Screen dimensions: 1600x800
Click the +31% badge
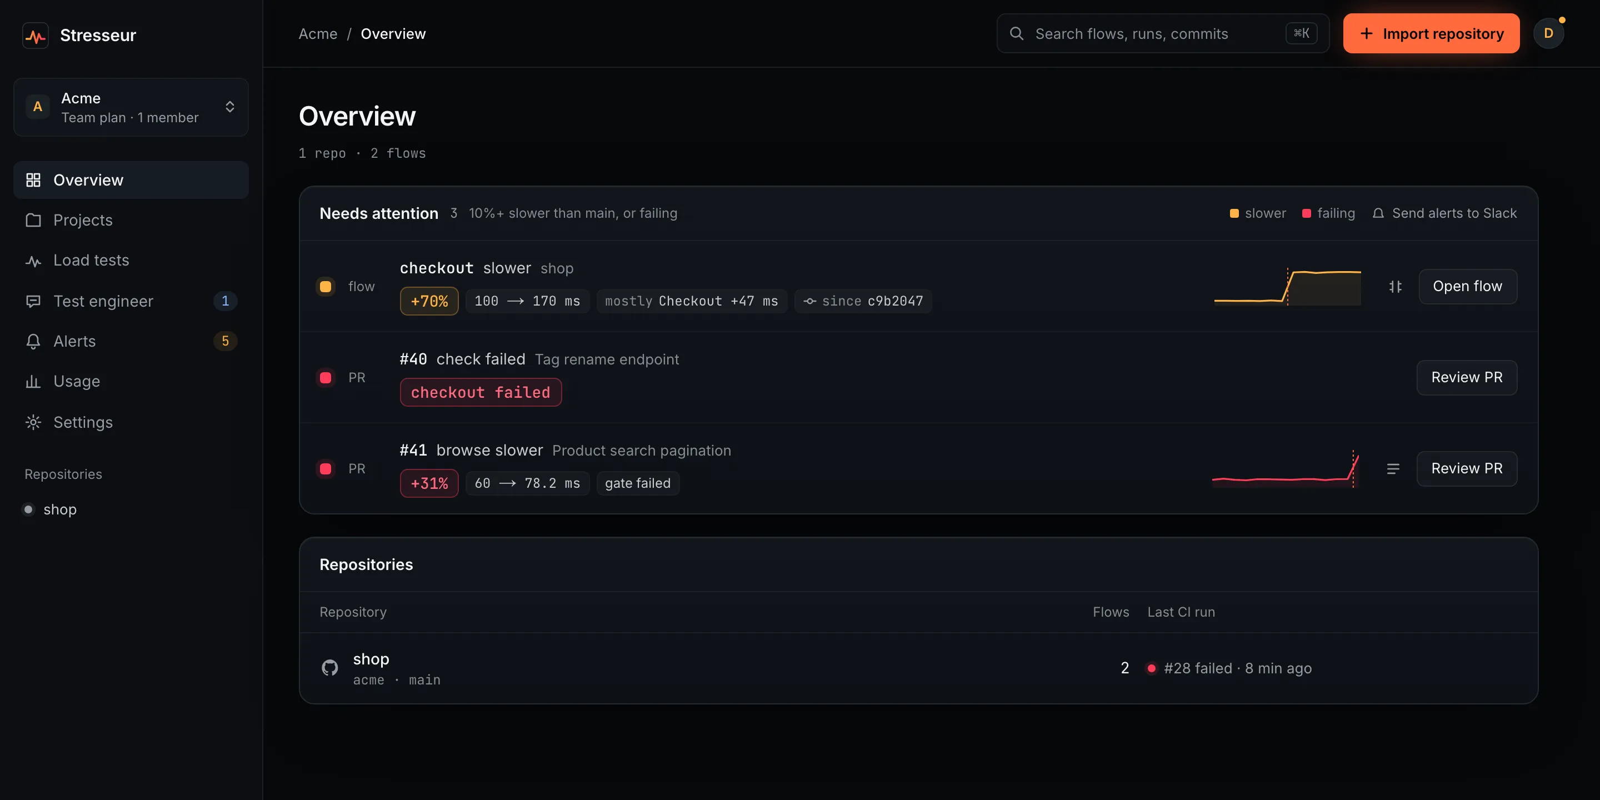click(x=429, y=483)
